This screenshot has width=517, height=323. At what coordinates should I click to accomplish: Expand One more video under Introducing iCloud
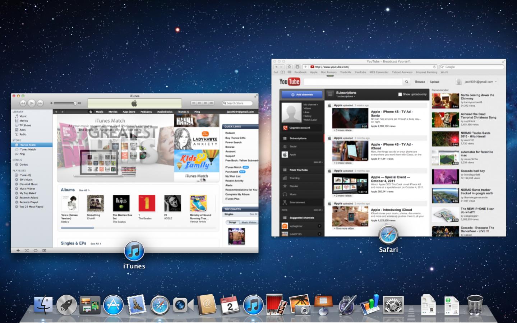344,229
